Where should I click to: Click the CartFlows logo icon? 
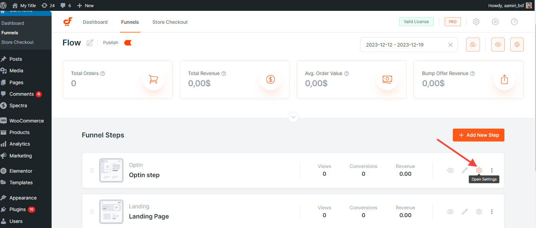(x=68, y=22)
